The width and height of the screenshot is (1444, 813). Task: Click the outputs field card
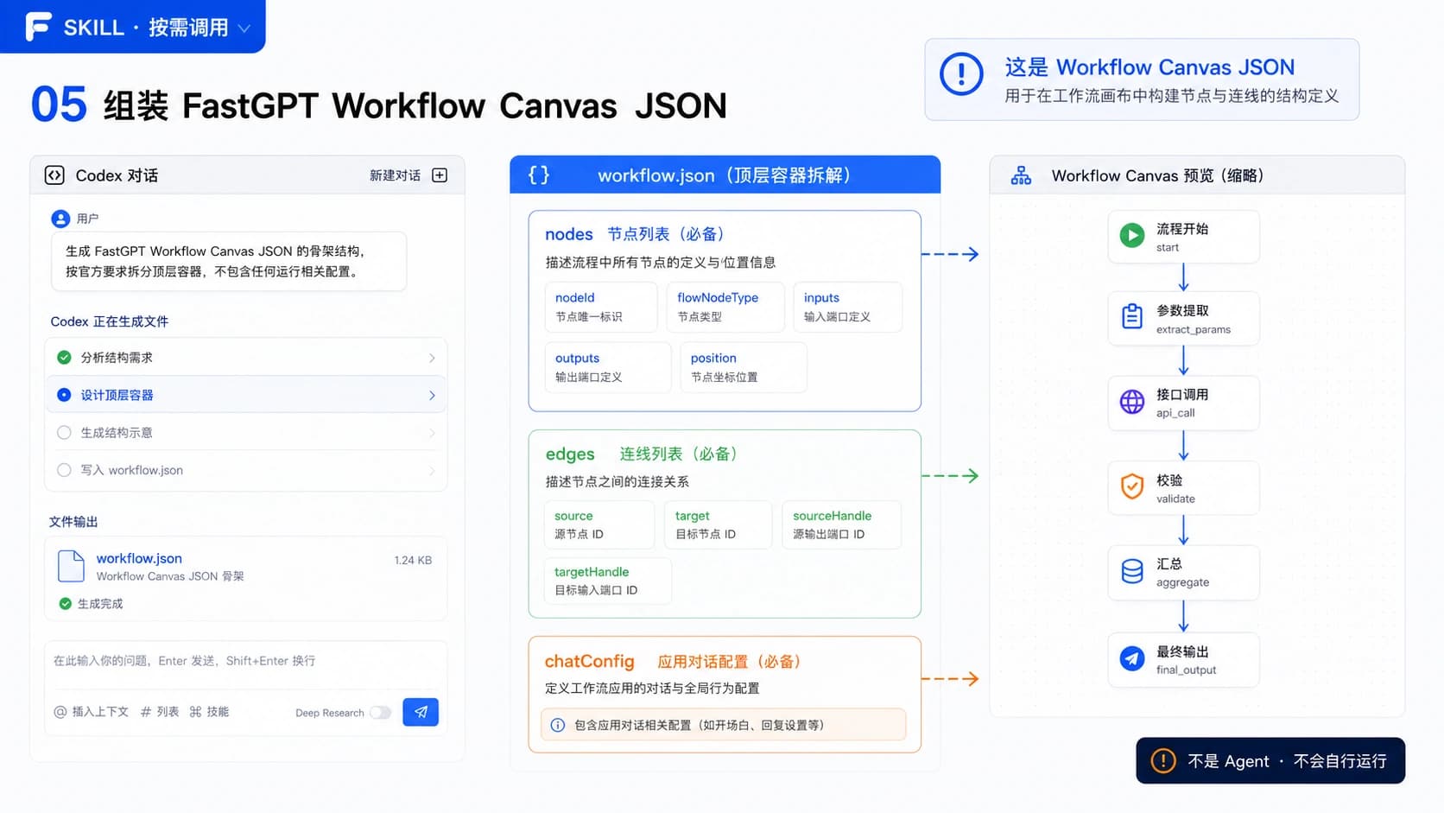pyautogui.click(x=608, y=367)
